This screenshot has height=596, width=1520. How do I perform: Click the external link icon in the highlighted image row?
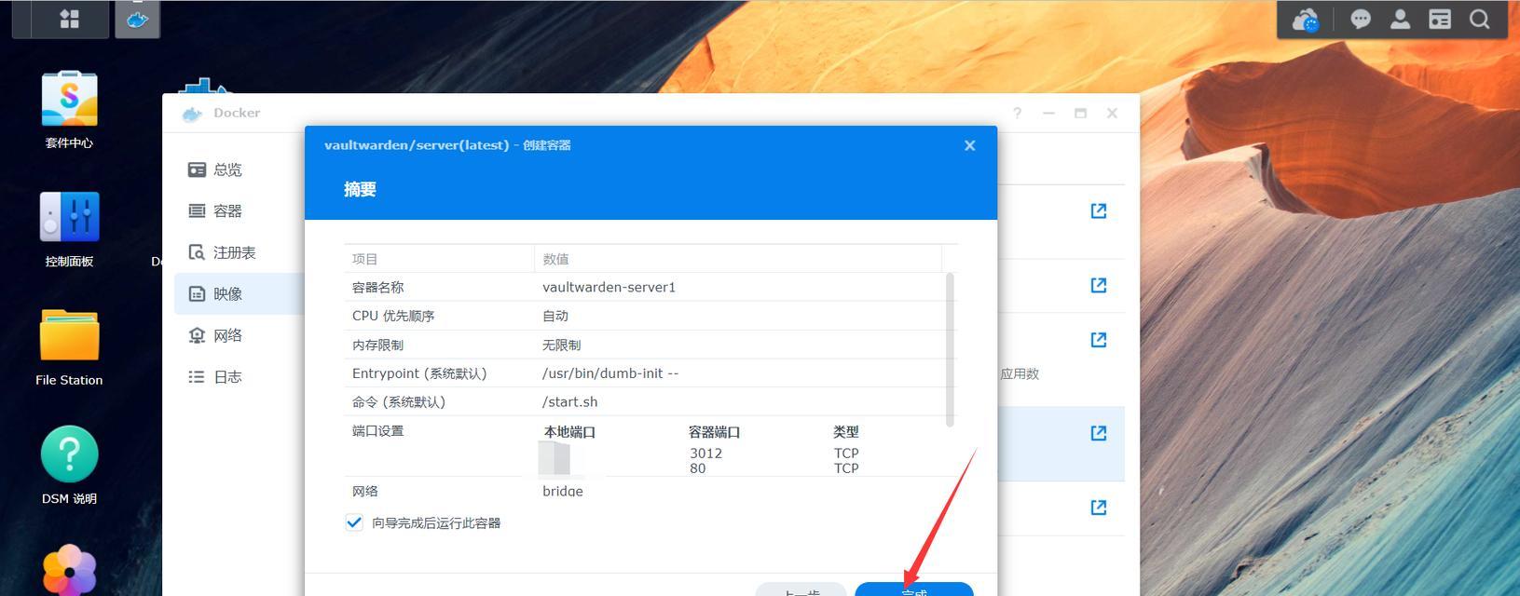point(1099,433)
